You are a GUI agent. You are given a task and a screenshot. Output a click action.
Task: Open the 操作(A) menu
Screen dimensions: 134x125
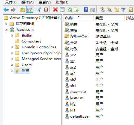pyautogui.click(x=28, y=2)
